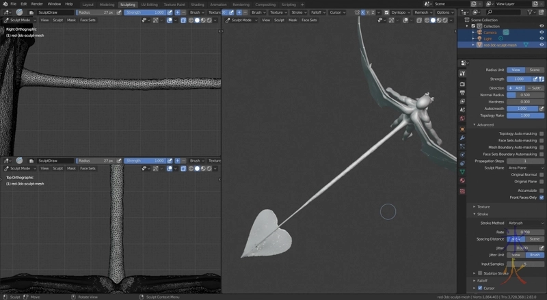Screen dimensions: 547x300
Task: Click the Autosmooth slider in properties
Action: click(x=521, y=108)
